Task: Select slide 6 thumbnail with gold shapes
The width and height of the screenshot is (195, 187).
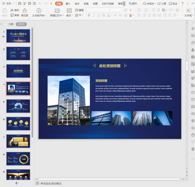Action: pos(18,124)
